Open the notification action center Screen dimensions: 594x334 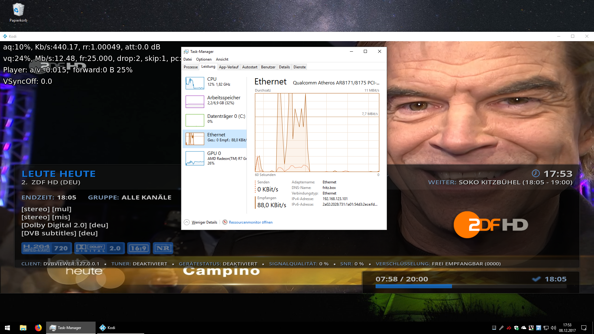[x=584, y=328]
